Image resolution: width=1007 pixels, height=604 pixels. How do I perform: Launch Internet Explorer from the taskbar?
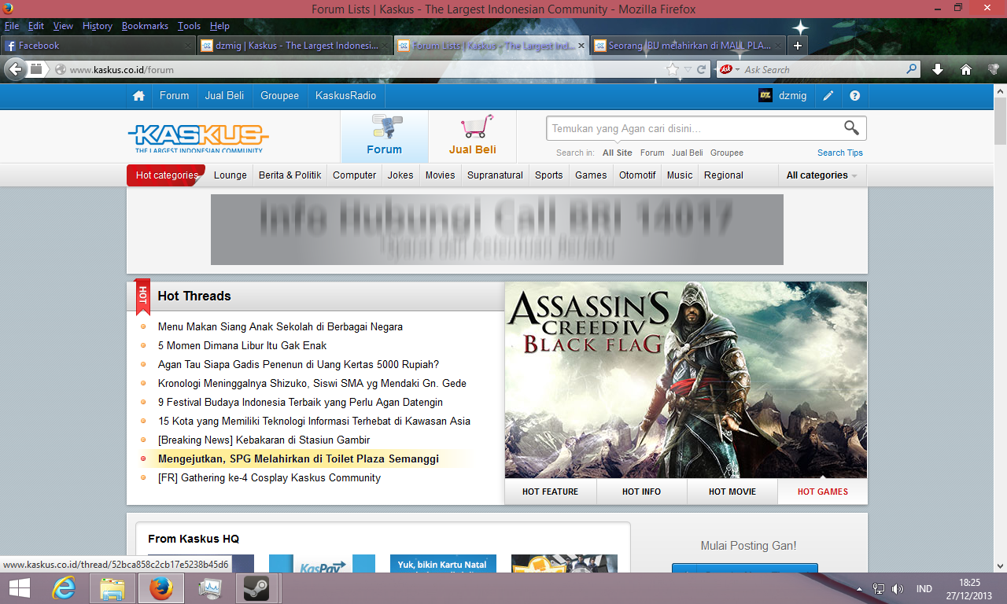click(64, 588)
